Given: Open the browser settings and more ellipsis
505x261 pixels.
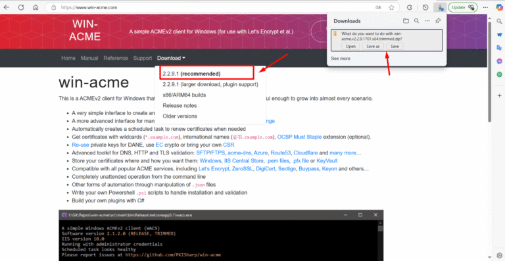Looking at the screenshot, I should click(x=485, y=7).
